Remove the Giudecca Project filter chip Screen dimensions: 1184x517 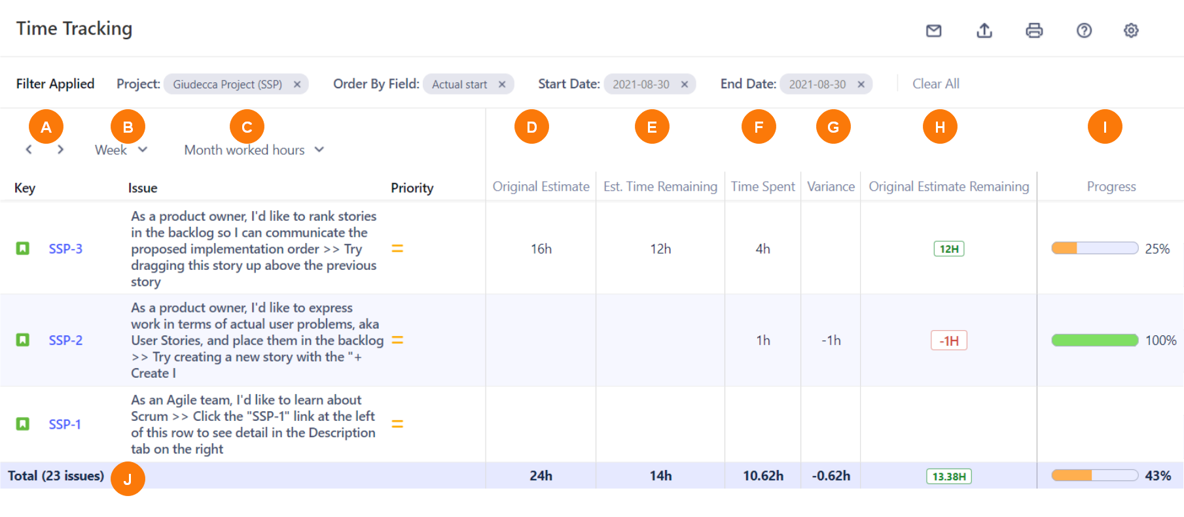[x=297, y=84]
